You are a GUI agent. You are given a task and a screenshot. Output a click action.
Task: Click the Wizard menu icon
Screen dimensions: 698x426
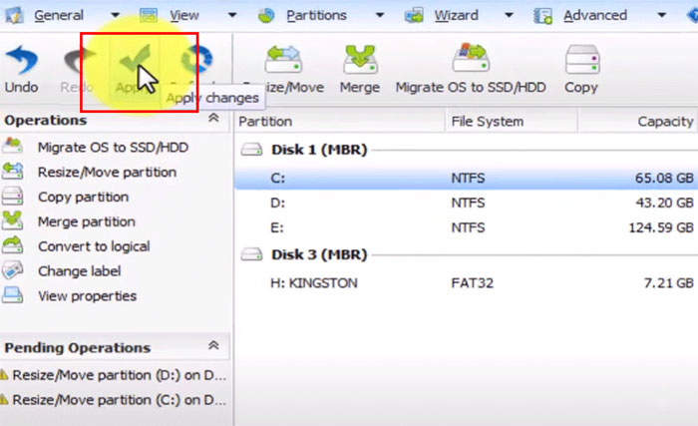414,16
